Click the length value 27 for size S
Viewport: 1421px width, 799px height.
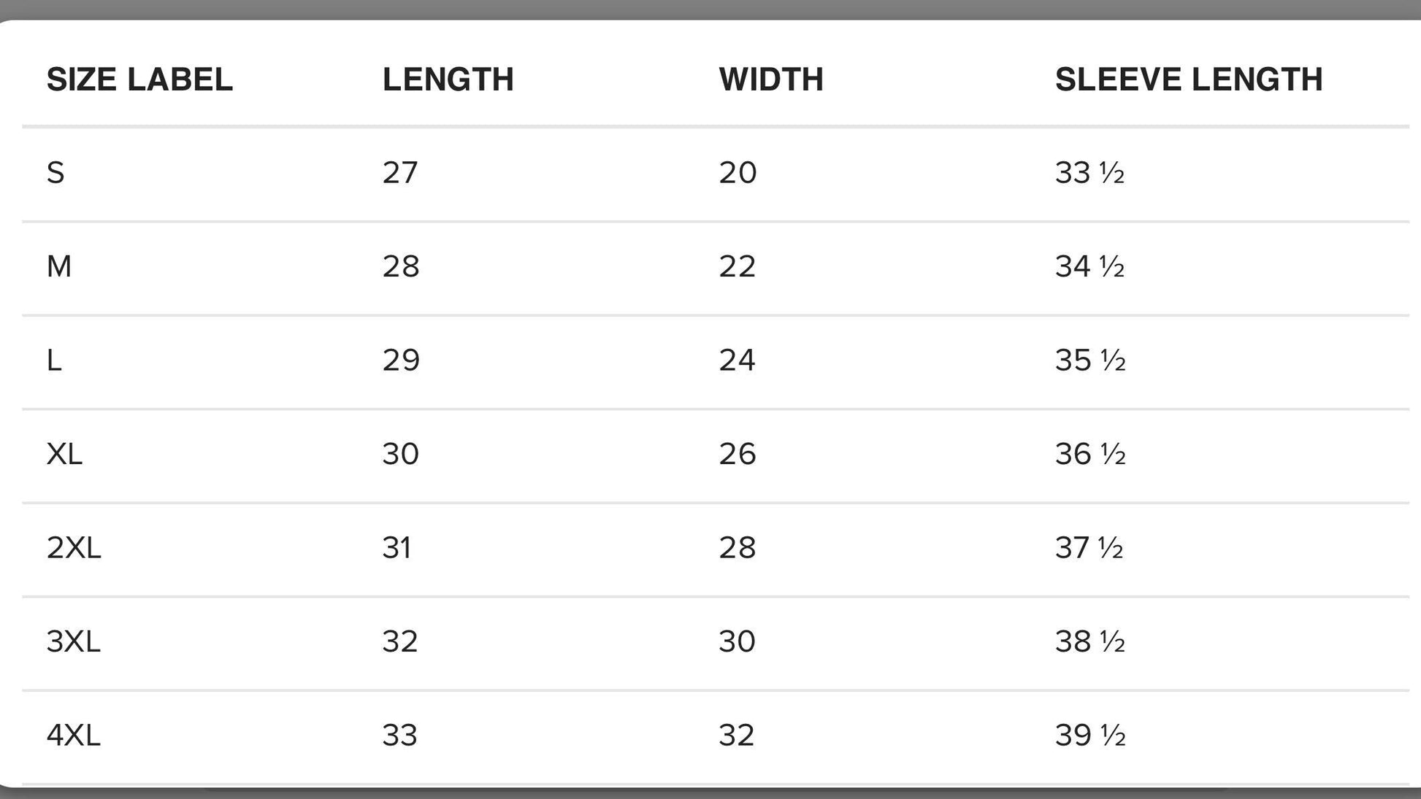pyautogui.click(x=400, y=173)
